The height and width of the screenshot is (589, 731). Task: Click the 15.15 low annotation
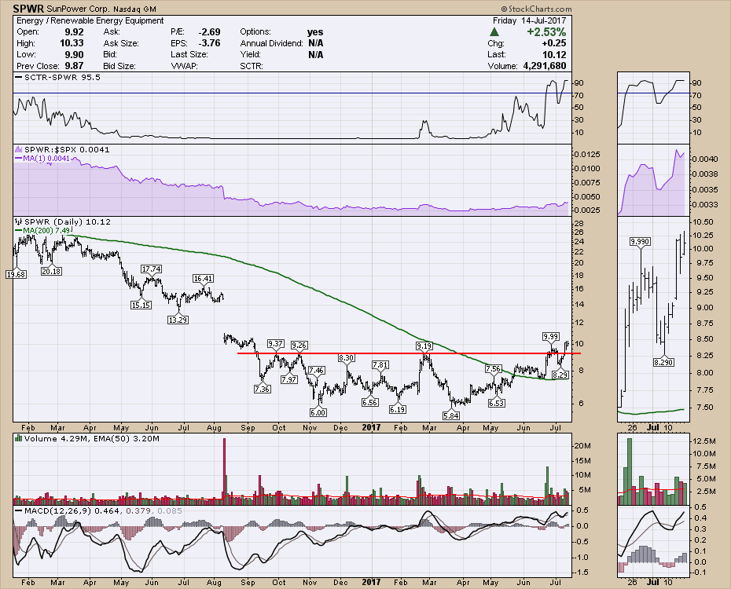tap(141, 305)
